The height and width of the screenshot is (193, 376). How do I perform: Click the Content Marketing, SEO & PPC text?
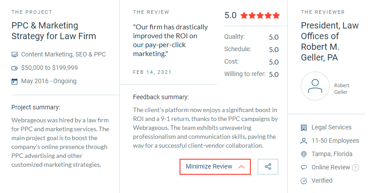pos(64,55)
